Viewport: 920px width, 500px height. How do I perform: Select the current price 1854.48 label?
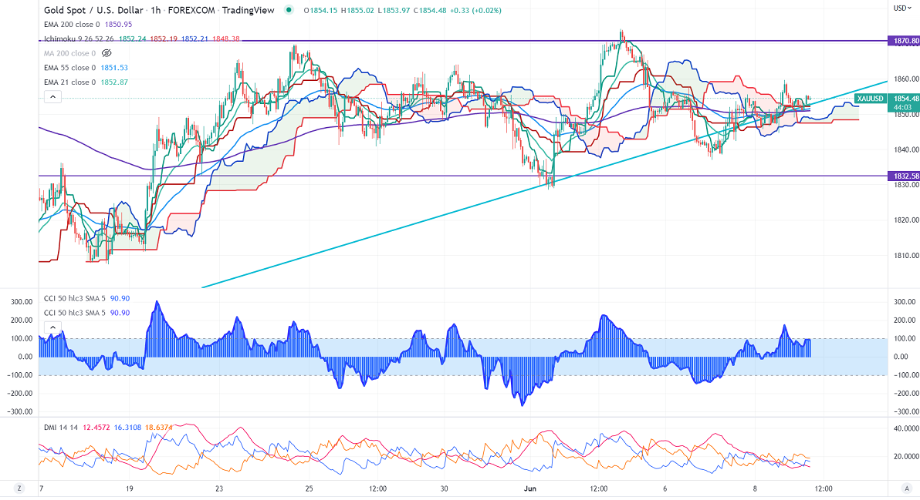coord(905,99)
